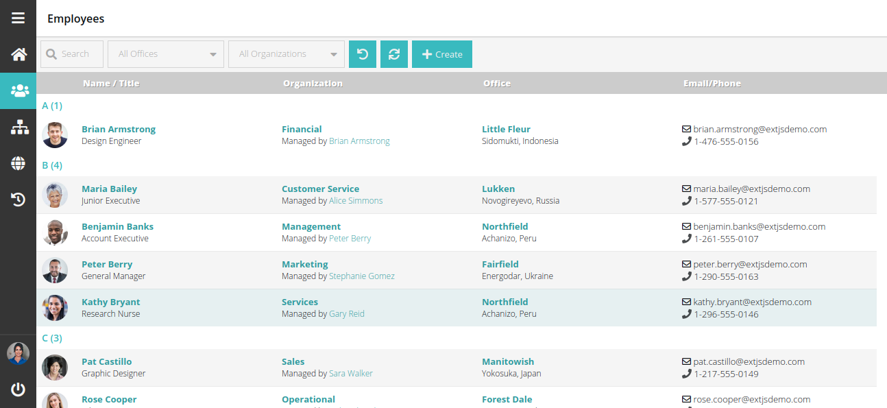Click Kathy Bryant's profile photo thumbnail

[x=55, y=308]
